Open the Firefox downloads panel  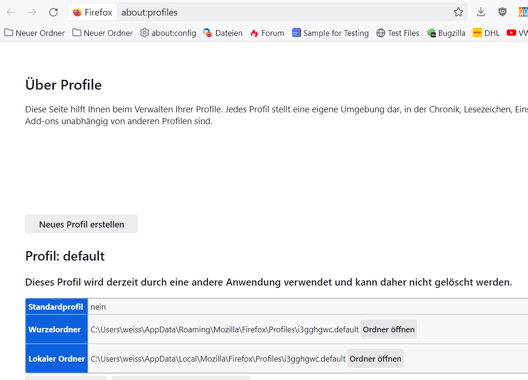481,12
